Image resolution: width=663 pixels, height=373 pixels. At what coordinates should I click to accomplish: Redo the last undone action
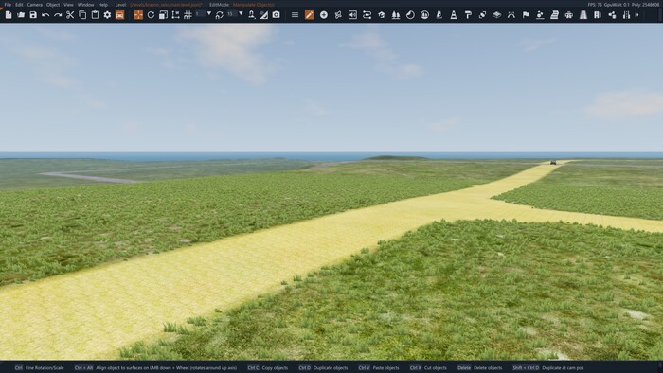(x=58, y=15)
